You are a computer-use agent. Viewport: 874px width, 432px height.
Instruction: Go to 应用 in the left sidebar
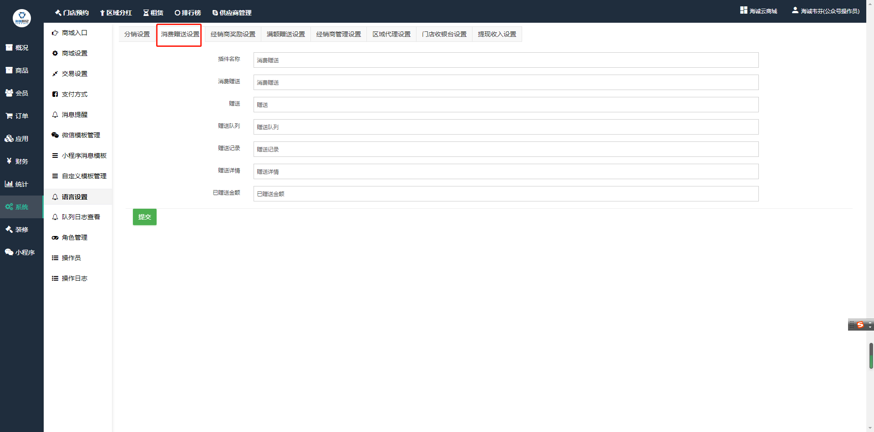pos(22,139)
